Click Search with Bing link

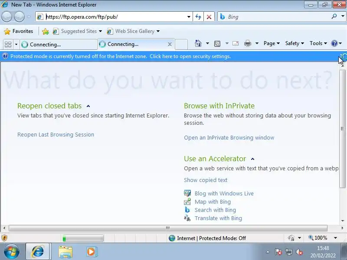tap(215, 210)
